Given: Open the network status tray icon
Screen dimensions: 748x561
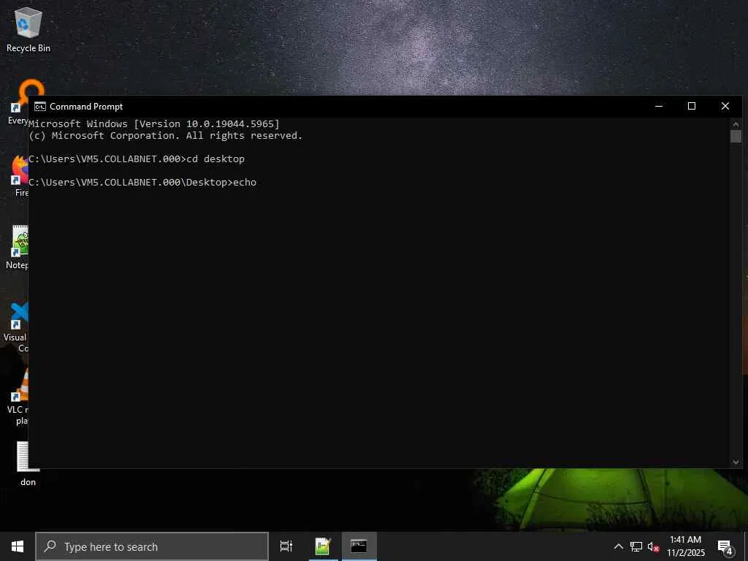Looking at the screenshot, I should [x=636, y=546].
